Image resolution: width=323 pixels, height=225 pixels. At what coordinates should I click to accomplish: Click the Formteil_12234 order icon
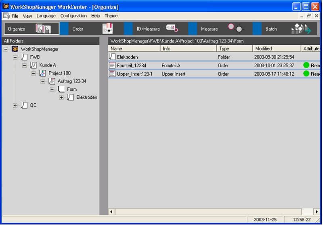(x=112, y=66)
